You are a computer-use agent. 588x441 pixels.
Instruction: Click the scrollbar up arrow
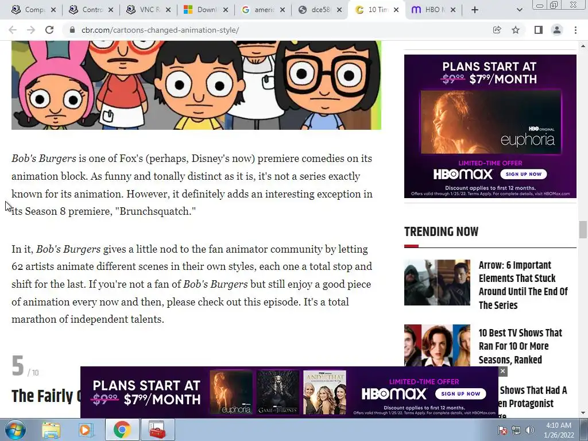[x=583, y=46]
